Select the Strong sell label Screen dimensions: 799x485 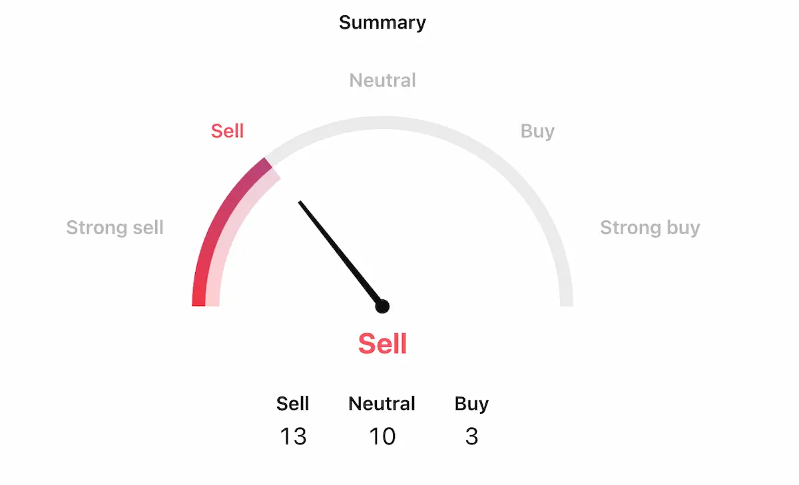[115, 228]
